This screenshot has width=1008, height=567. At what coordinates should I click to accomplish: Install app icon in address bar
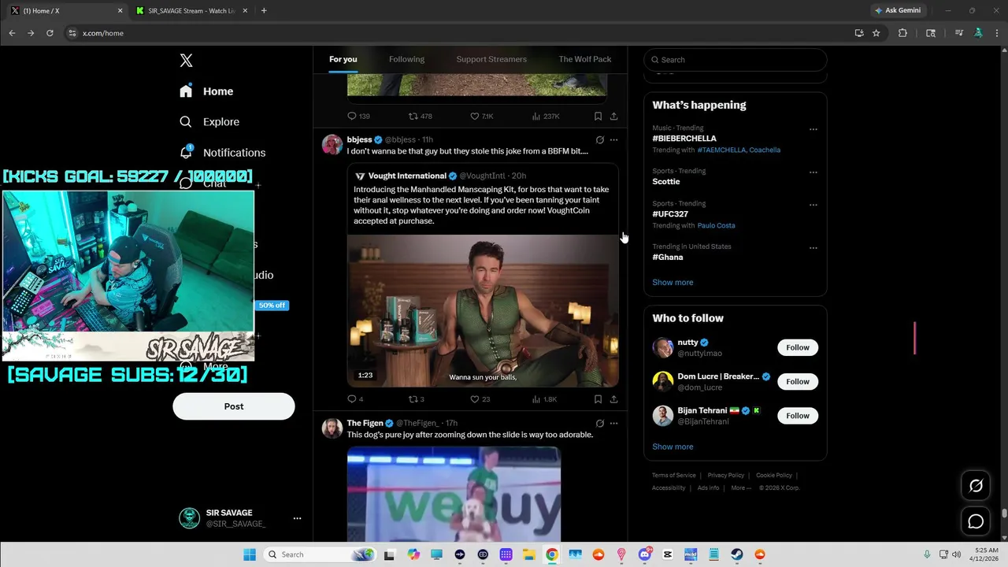click(x=859, y=33)
